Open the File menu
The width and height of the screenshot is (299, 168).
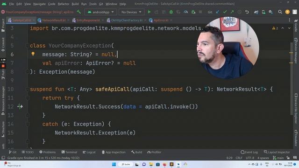pyautogui.click(x=11, y=4)
